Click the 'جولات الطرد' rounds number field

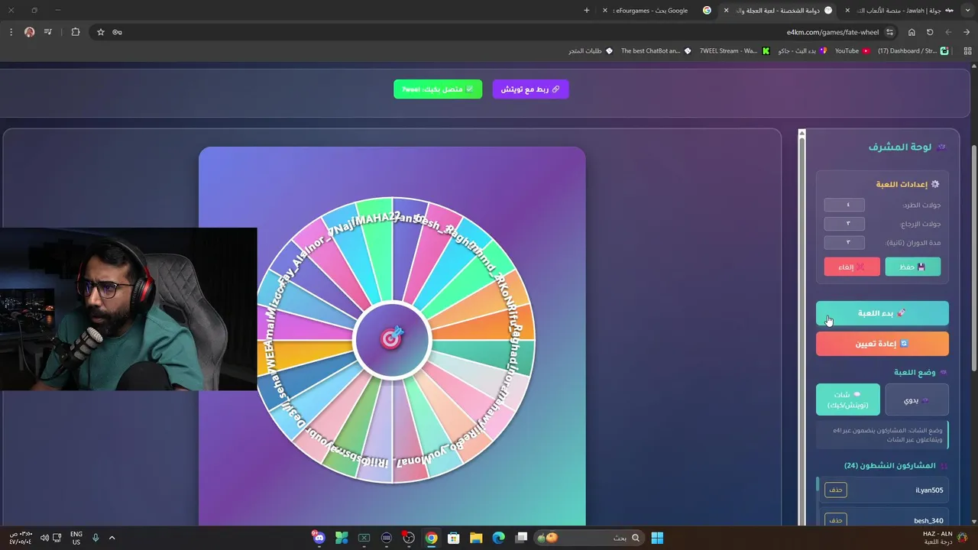click(844, 205)
